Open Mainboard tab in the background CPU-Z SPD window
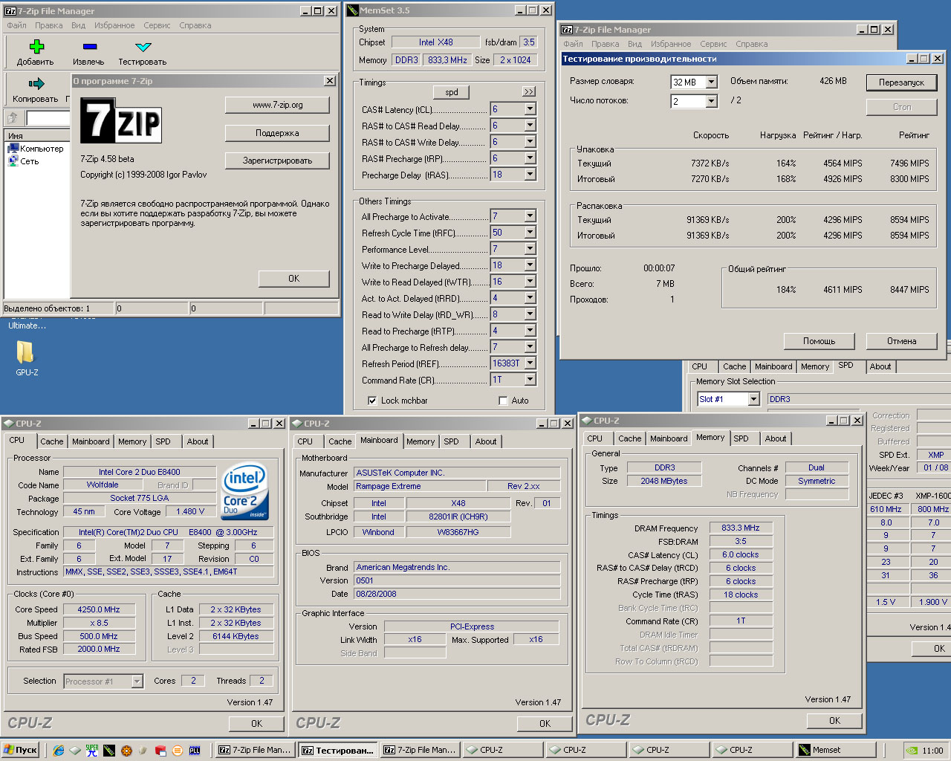Image resolution: width=951 pixels, height=761 pixels. coord(773,366)
